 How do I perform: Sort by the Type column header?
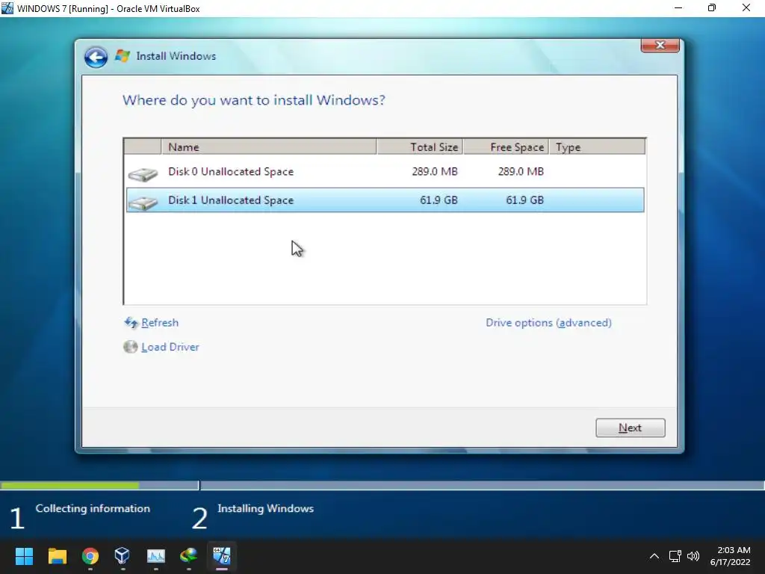(x=597, y=147)
